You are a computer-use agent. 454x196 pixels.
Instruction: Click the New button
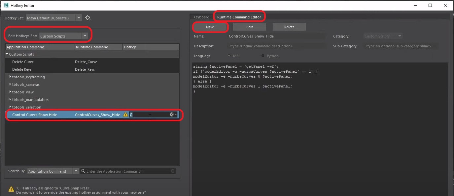pos(210,27)
